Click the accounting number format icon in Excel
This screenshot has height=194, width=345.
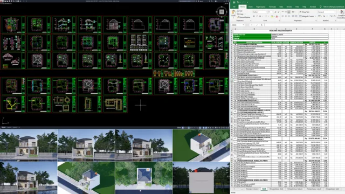[319, 16]
